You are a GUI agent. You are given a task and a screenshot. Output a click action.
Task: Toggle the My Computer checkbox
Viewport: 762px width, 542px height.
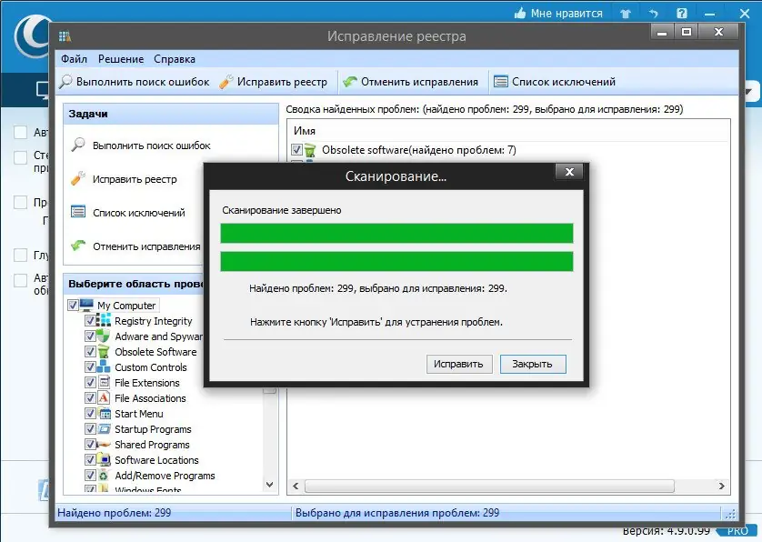tap(73, 306)
